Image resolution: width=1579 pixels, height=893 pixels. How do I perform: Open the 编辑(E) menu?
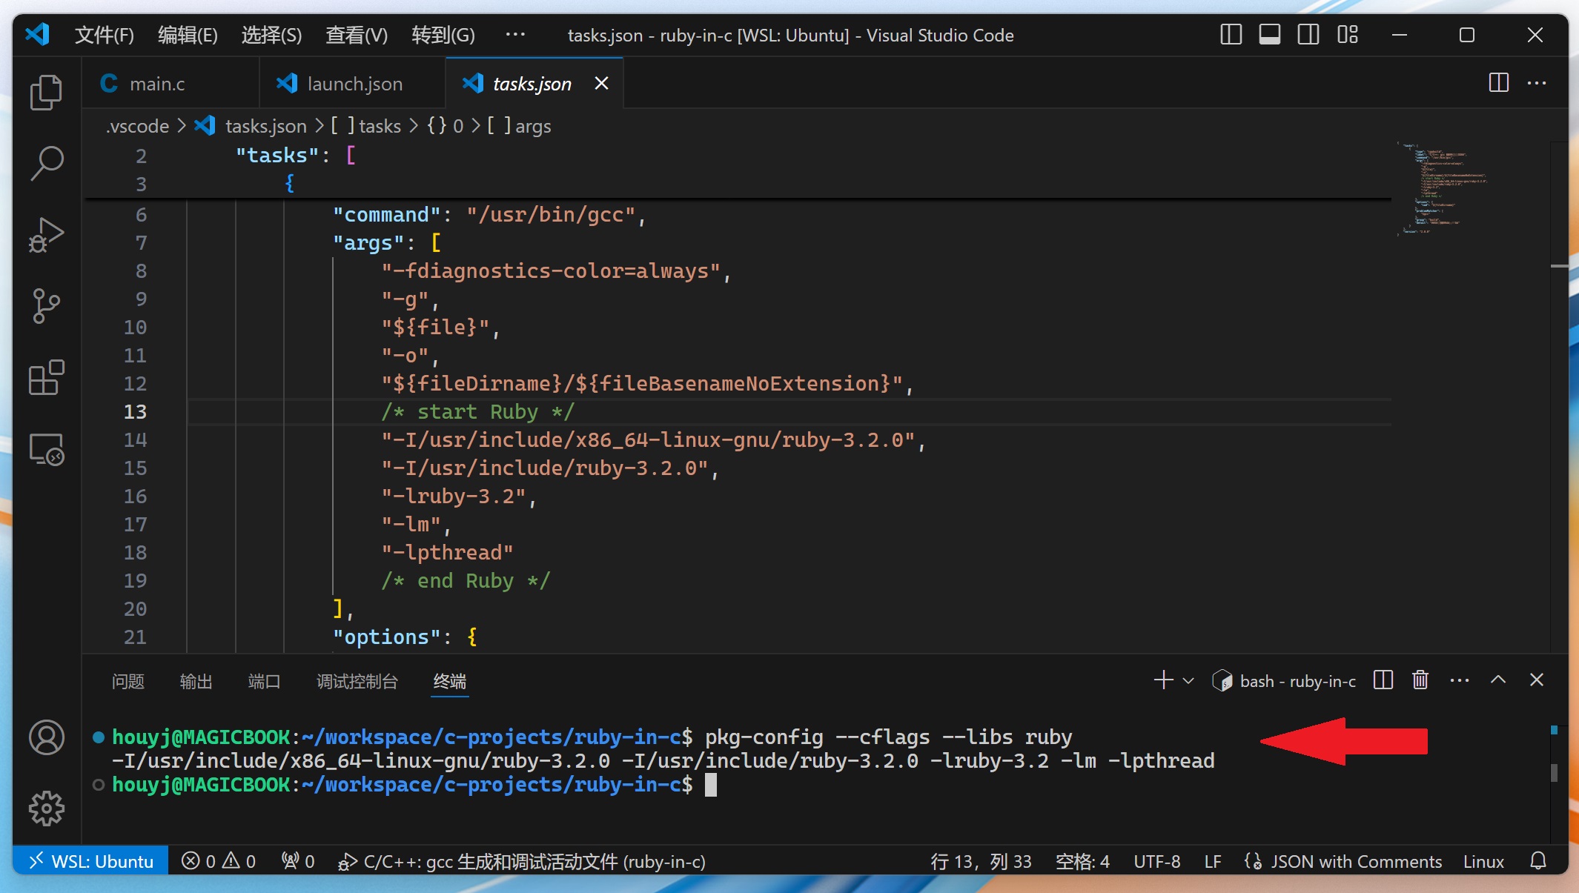188,35
